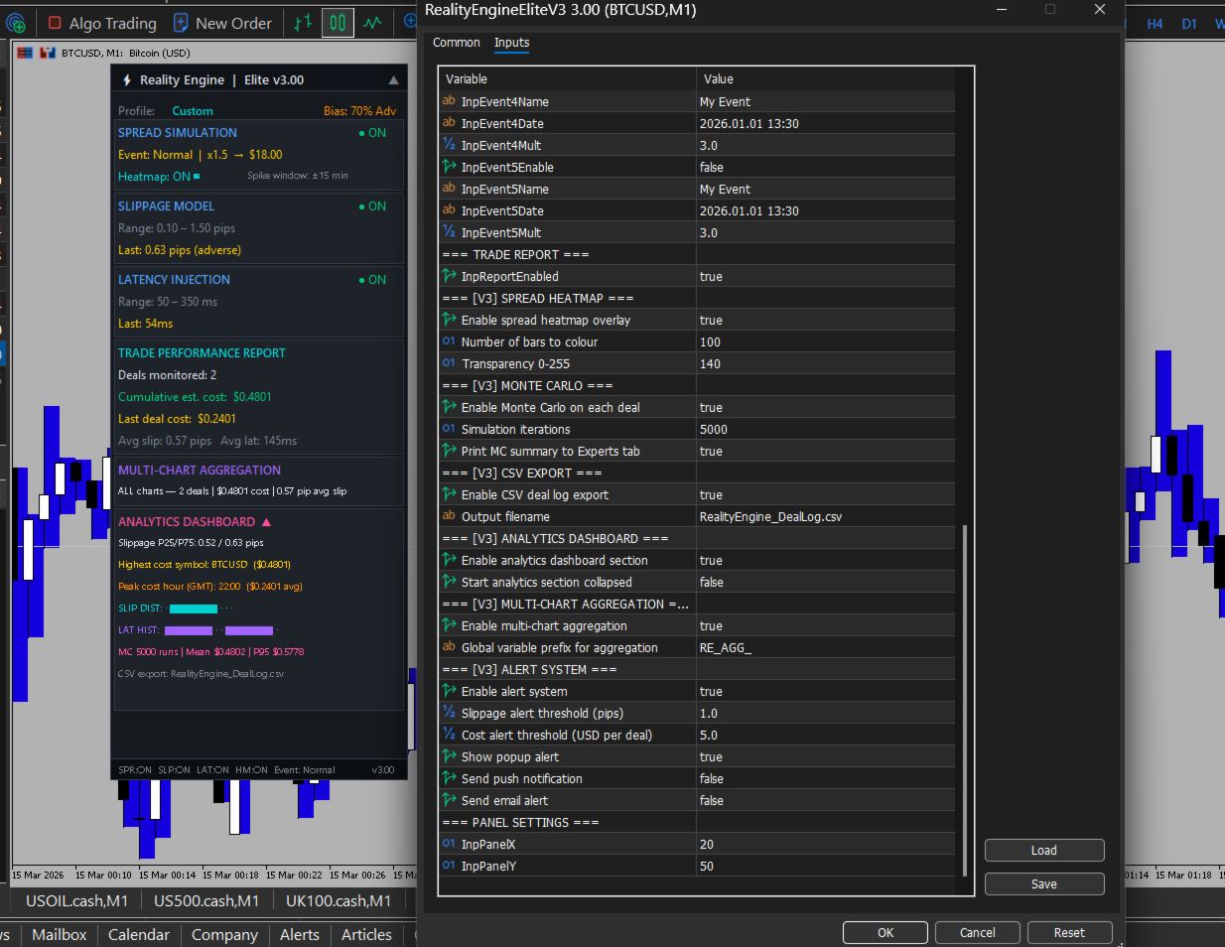
Task: Collapse the Reality Engine panel with triangle
Action: point(393,80)
